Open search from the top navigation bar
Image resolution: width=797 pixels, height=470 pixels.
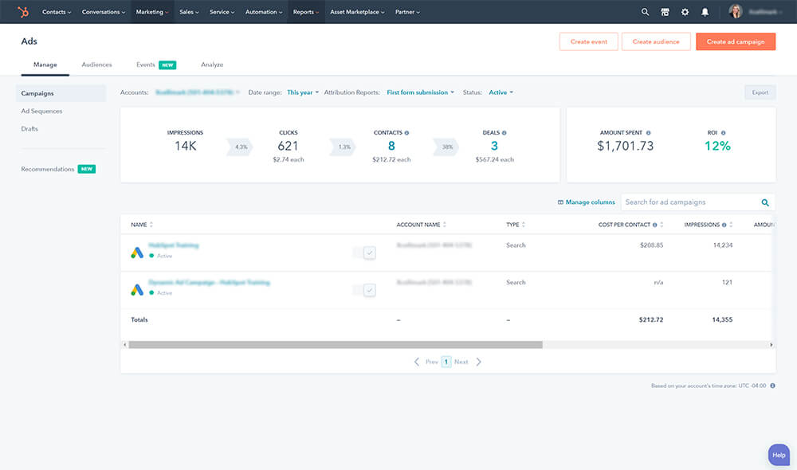coord(644,11)
